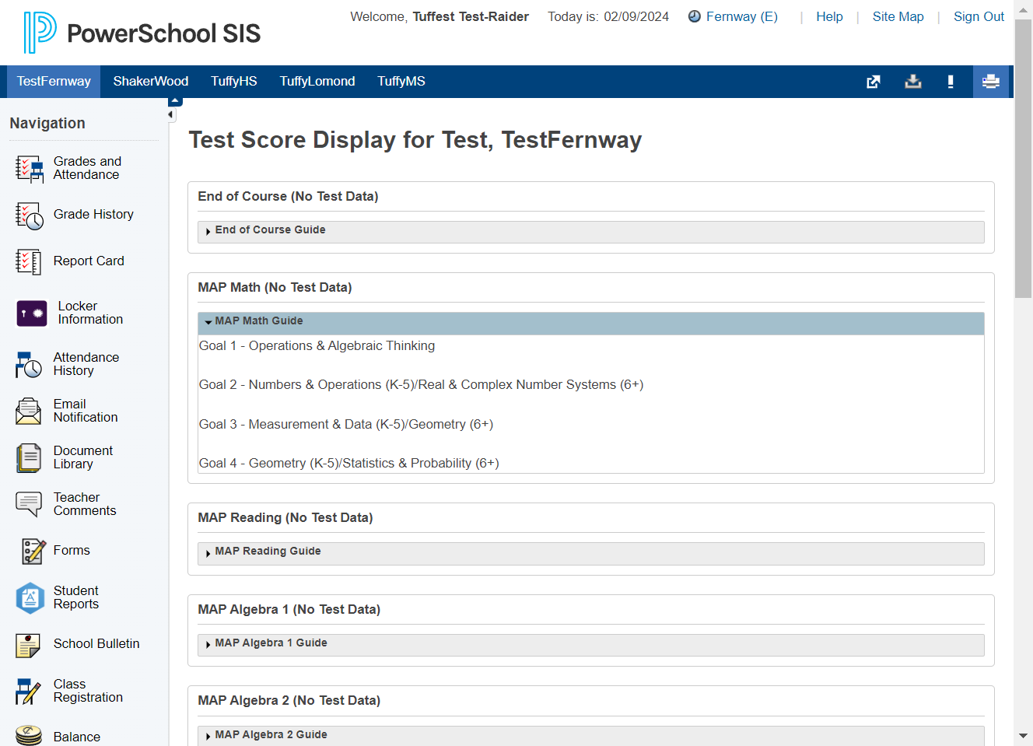Click the Balance coins icon
Viewport: 1033px width, 746px height.
(x=29, y=735)
